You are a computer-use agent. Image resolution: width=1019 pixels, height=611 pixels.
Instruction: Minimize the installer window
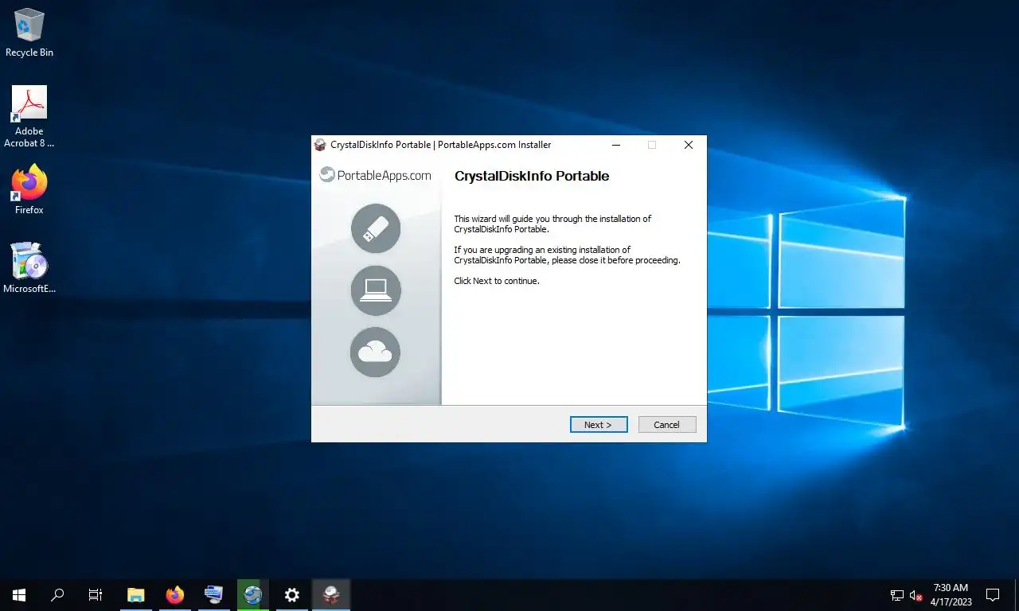(x=615, y=145)
